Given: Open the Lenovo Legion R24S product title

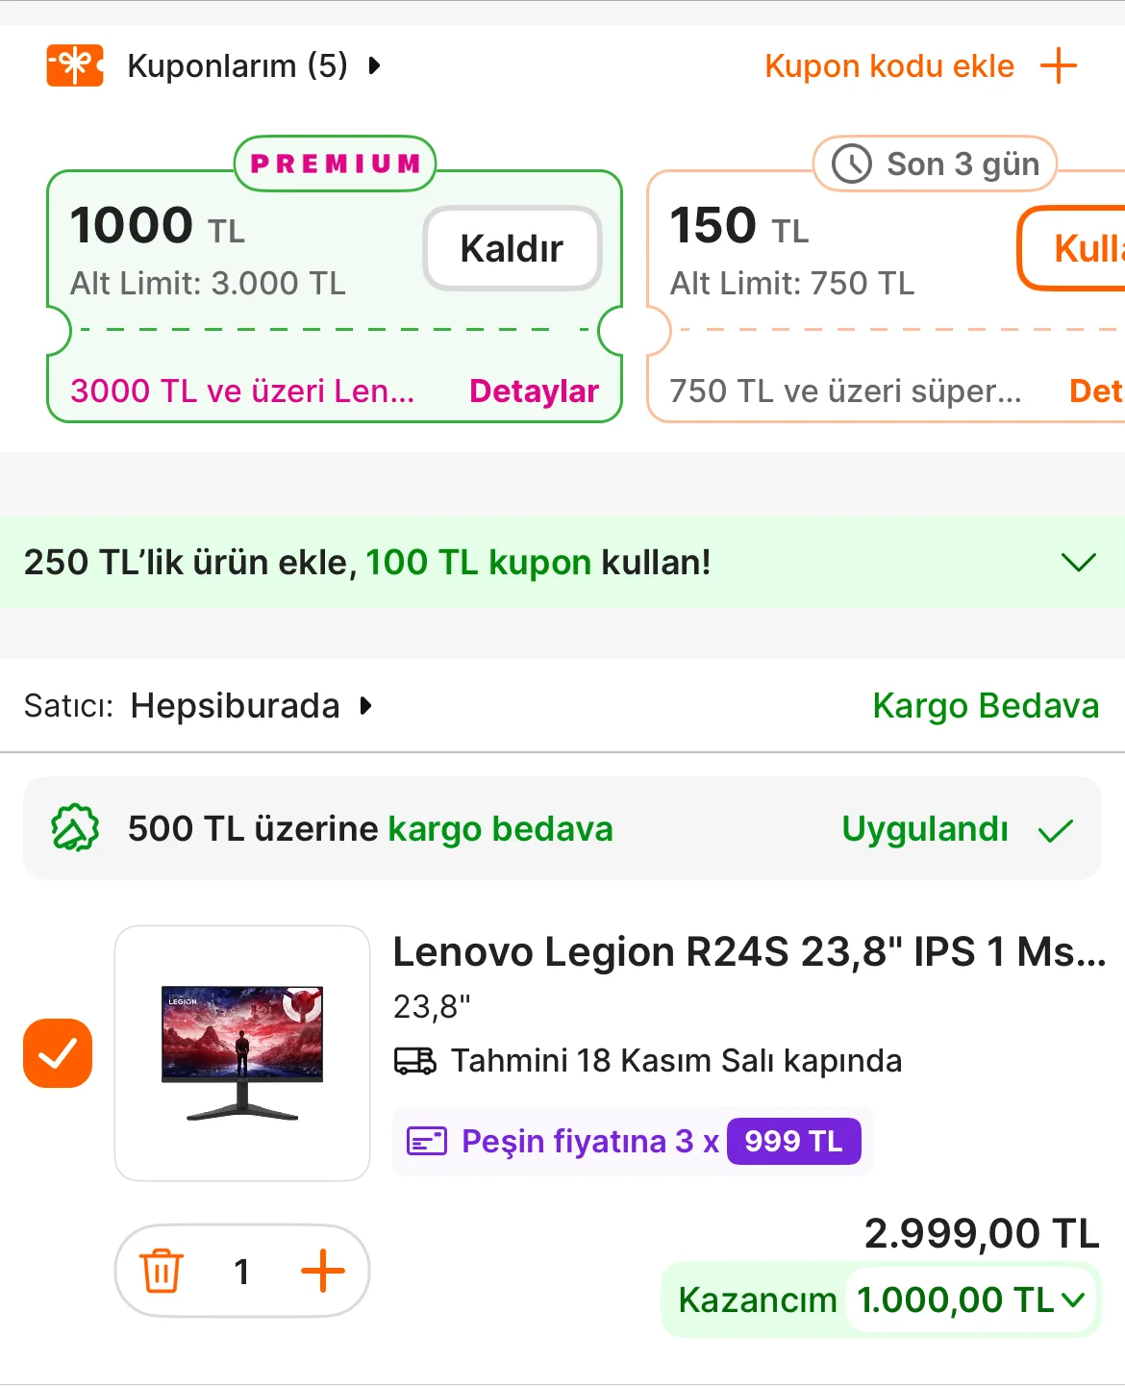Looking at the screenshot, I should coord(749,952).
